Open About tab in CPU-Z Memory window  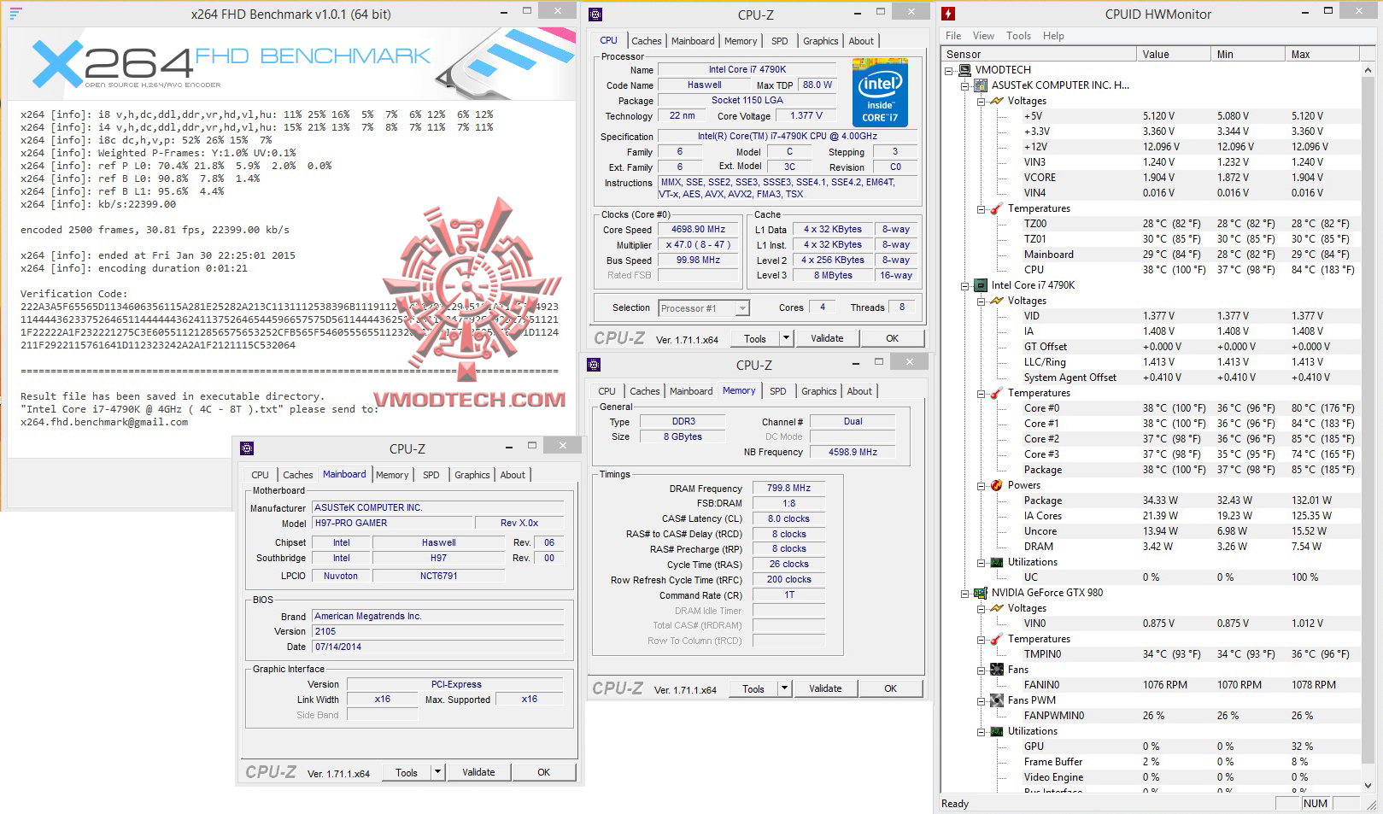pyautogui.click(x=859, y=391)
